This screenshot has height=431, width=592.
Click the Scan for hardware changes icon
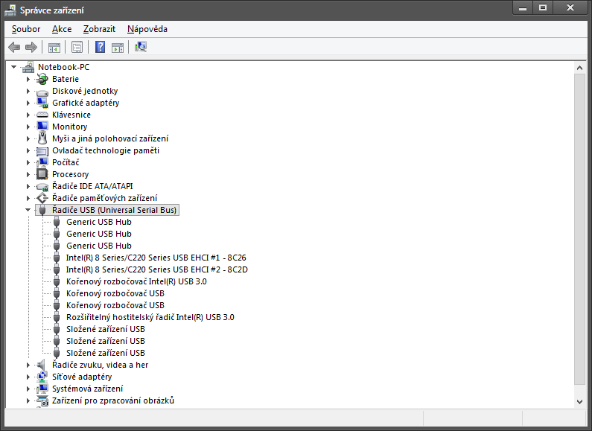(x=141, y=47)
